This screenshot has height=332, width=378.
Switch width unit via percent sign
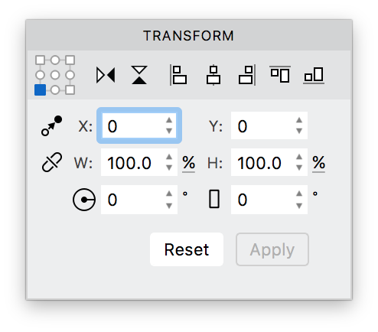[188, 163]
